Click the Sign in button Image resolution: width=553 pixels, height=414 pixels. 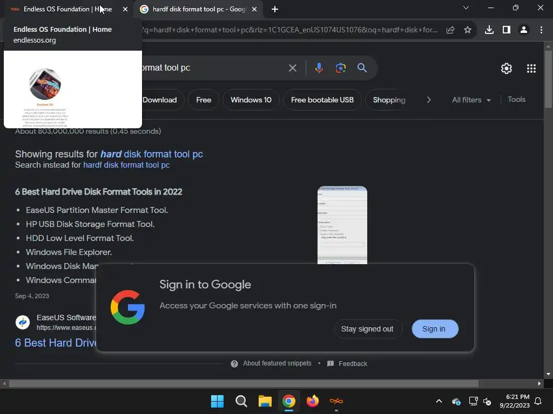click(434, 329)
